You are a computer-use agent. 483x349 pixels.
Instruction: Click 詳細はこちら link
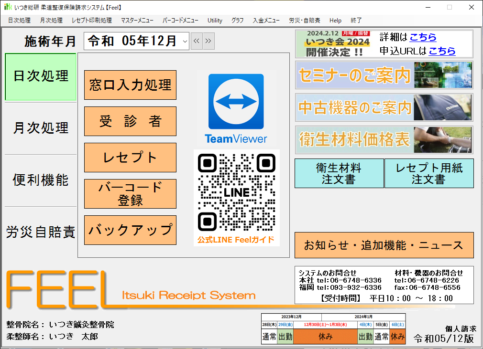point(423,37)
